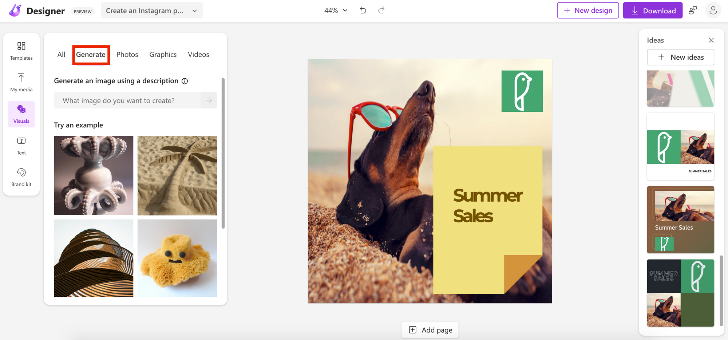
Task: Open the user account profile icon
Action: (x=713, y=11)
